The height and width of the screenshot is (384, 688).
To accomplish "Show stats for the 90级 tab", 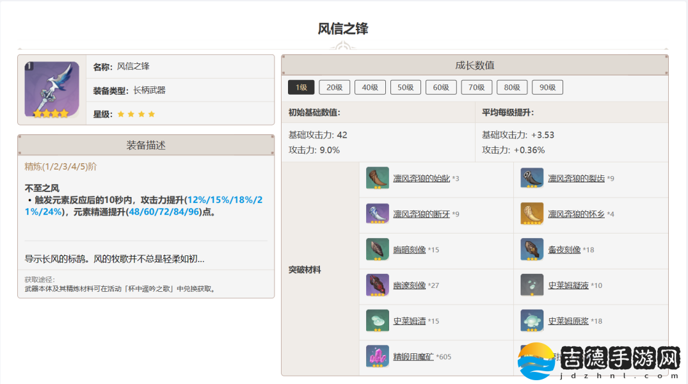I will (x=547, y=88).
